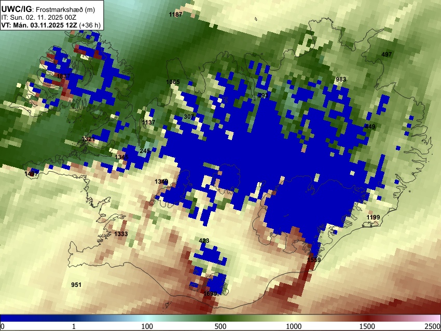
Task: Click the colour scale tick label 100
Action: point(147,326)
